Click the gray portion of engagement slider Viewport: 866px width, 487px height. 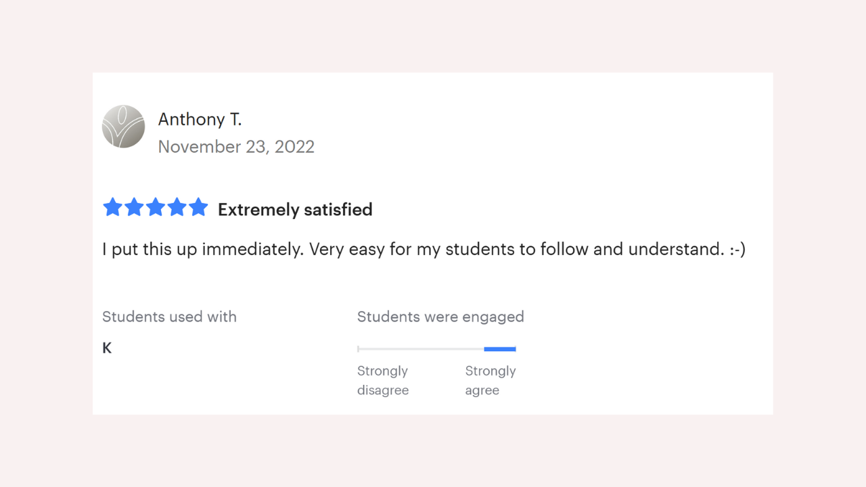point(421,349)
